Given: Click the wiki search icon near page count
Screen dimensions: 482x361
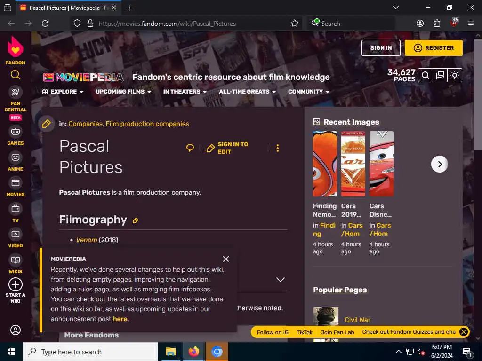Looking at the screenshot, I should pyautogui.click(x=426, y=75).
